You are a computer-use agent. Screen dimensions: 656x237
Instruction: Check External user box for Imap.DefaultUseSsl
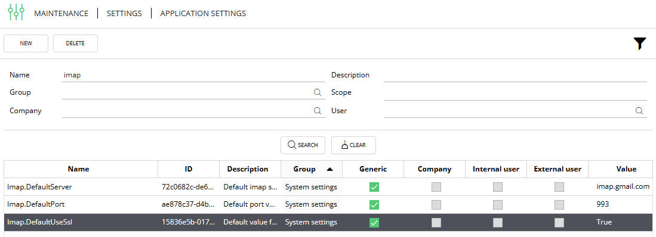pyautogui.click(x=559, y=222)
